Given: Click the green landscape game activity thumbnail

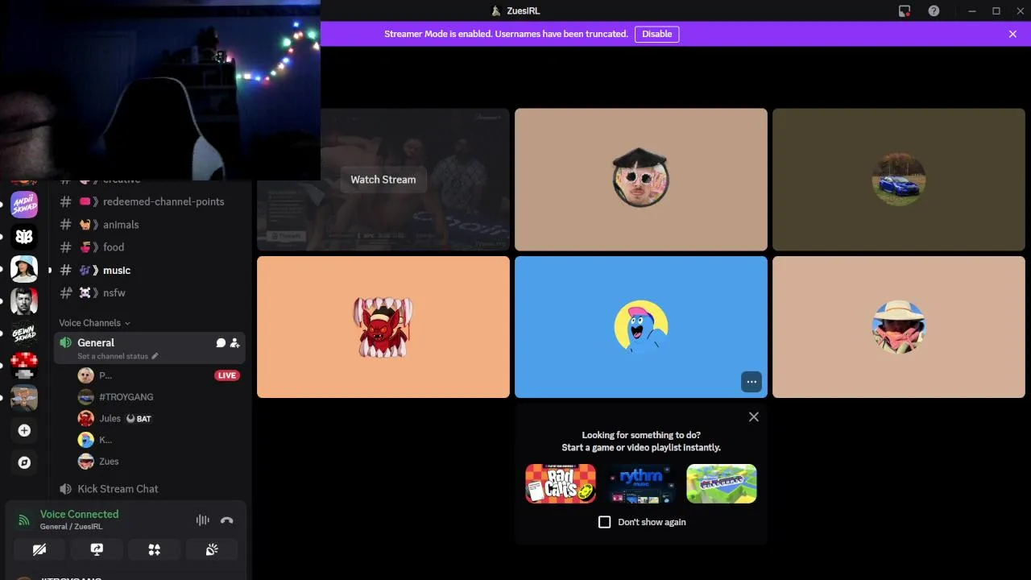Looking at the screenshot, I should click(722, 483).
